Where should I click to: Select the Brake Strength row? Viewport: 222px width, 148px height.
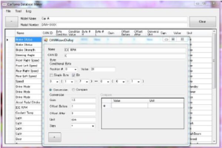tap(28, 50)
